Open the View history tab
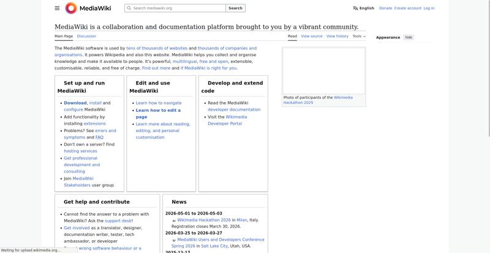 tap(337, 36)
